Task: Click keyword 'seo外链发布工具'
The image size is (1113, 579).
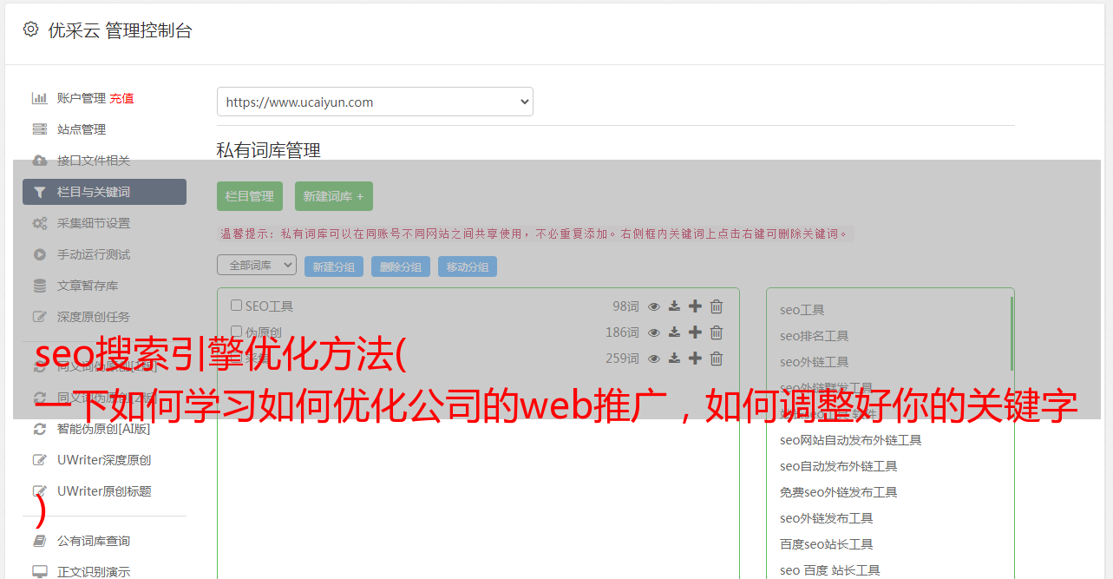Action: (827, 518)
